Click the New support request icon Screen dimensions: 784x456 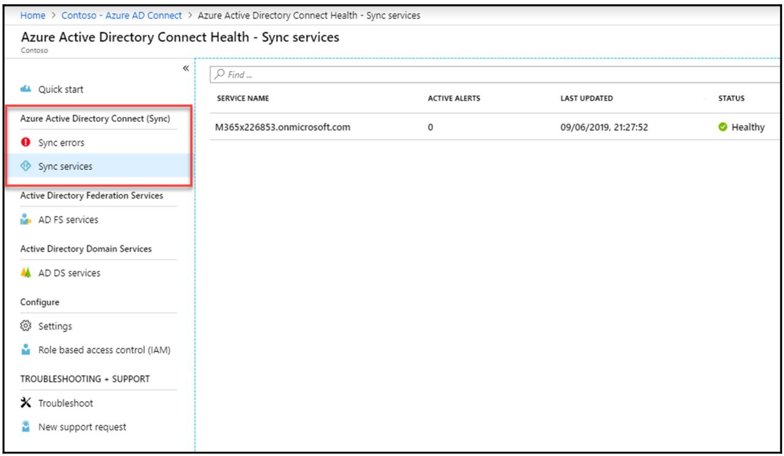pos(26,427)
